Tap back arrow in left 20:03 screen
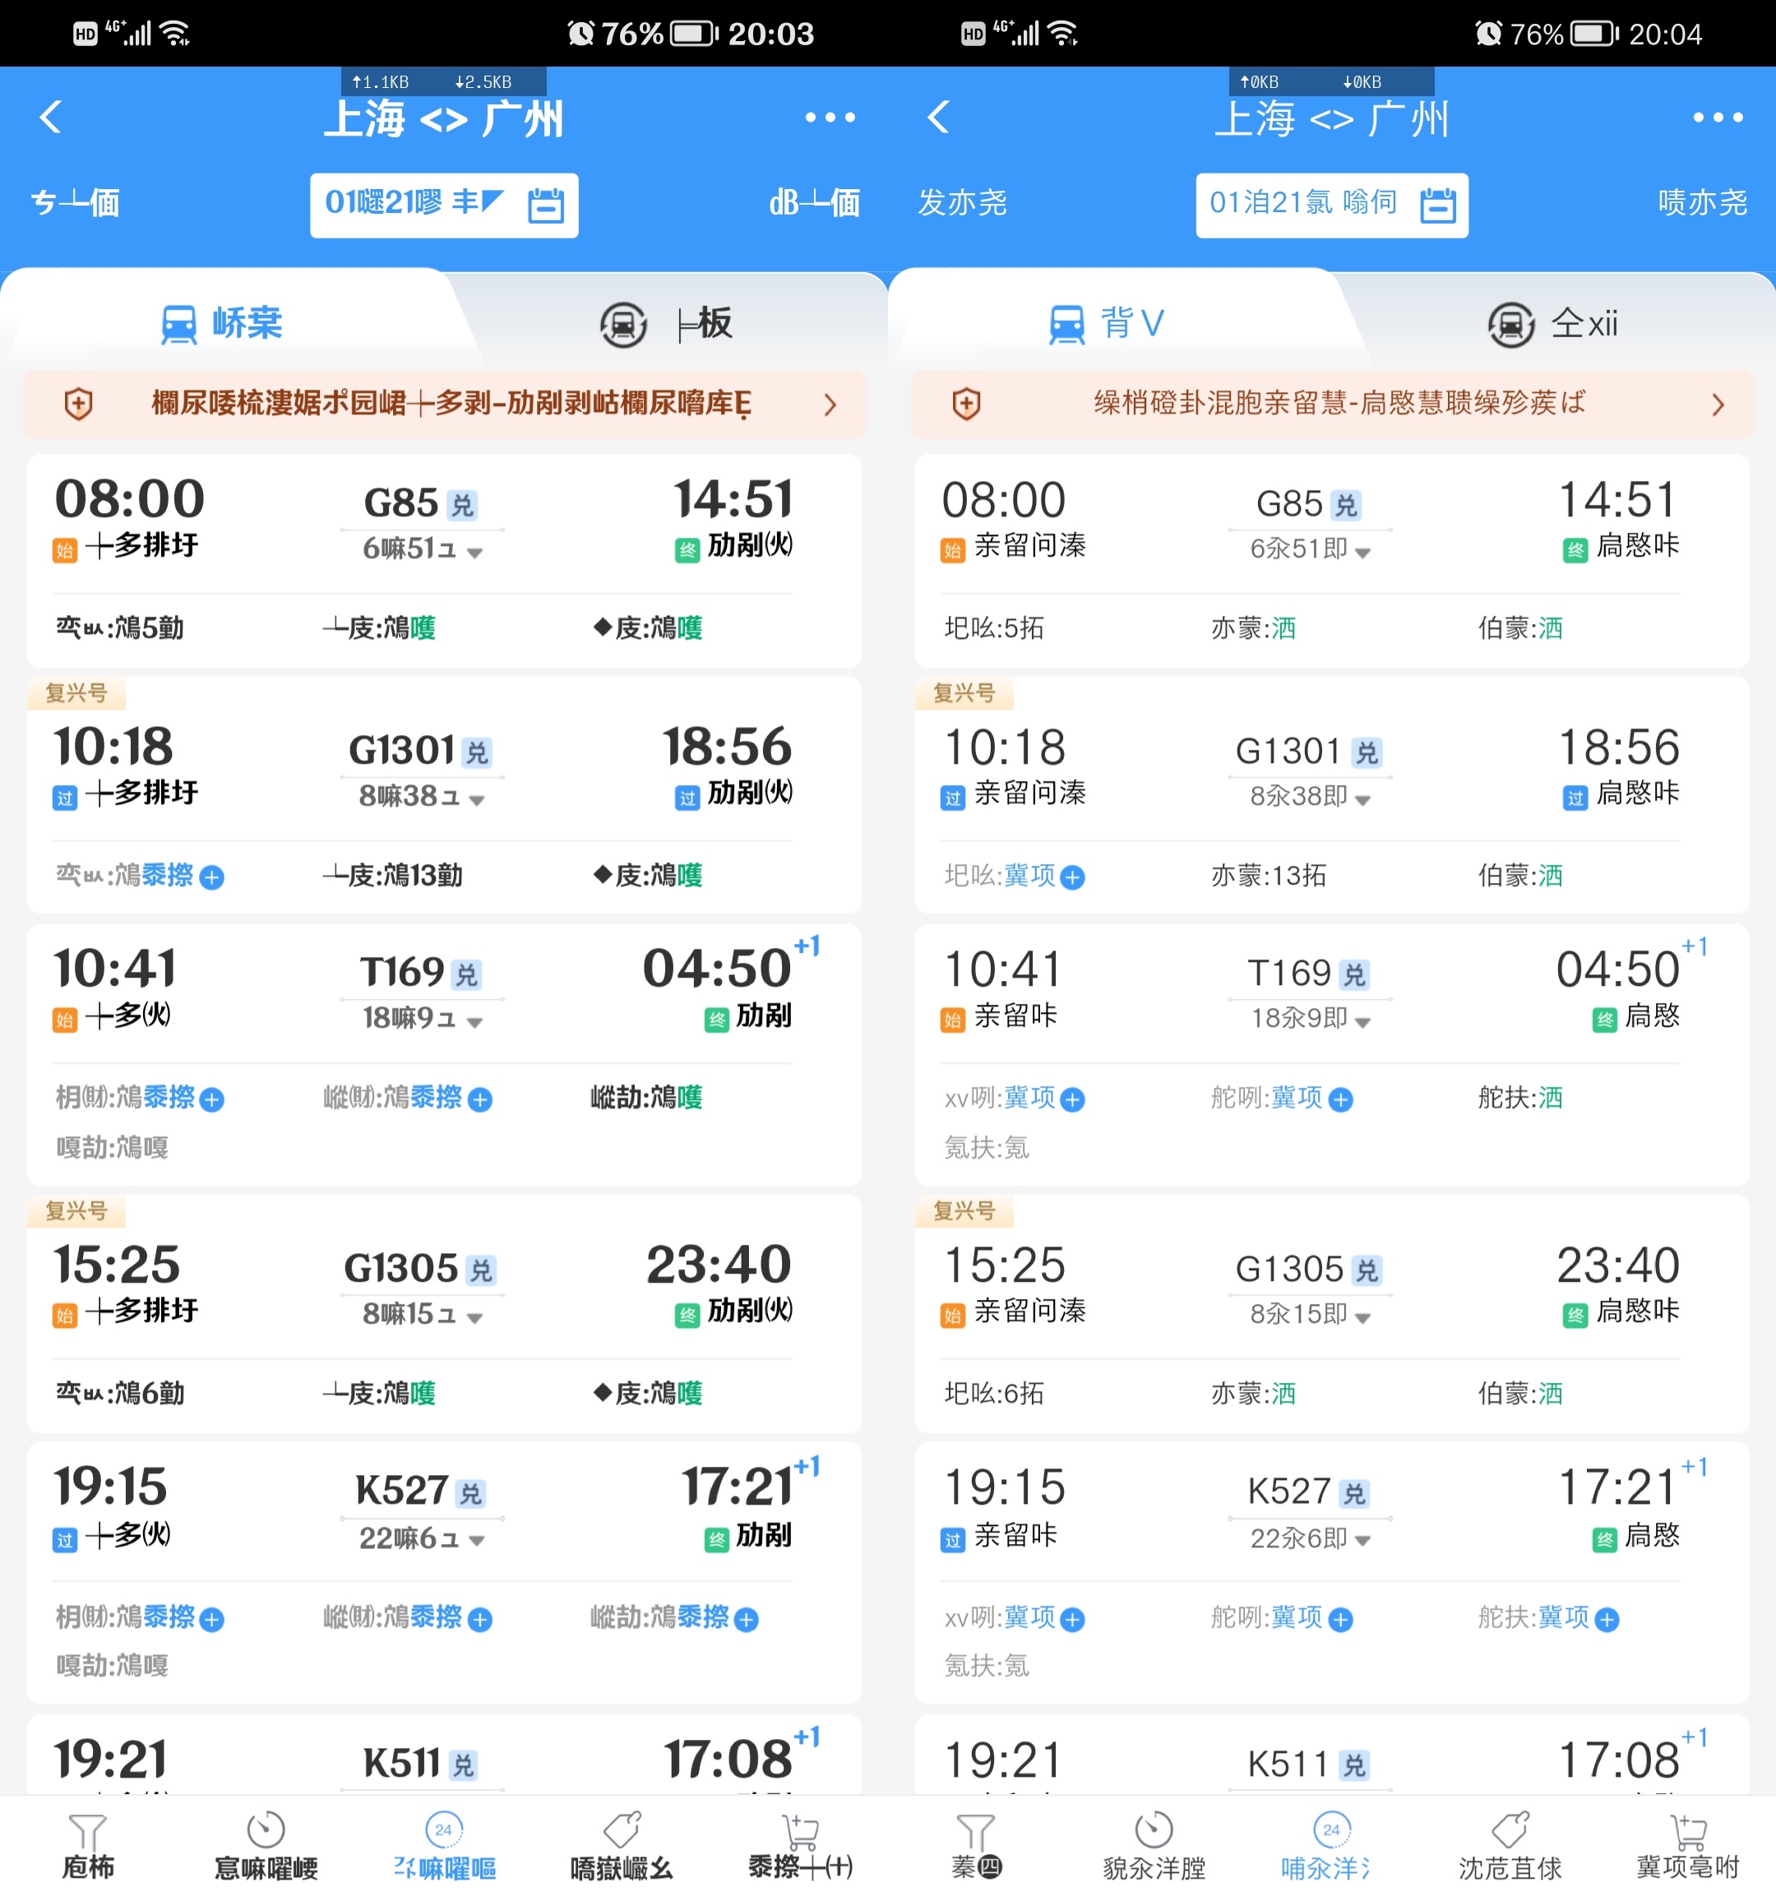This screenshot has width=1776, height=1901. (x=51, y=118)
